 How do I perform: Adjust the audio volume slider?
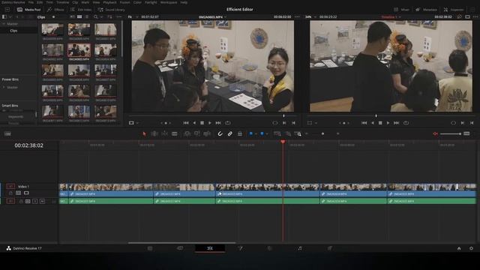click(451, 133)
